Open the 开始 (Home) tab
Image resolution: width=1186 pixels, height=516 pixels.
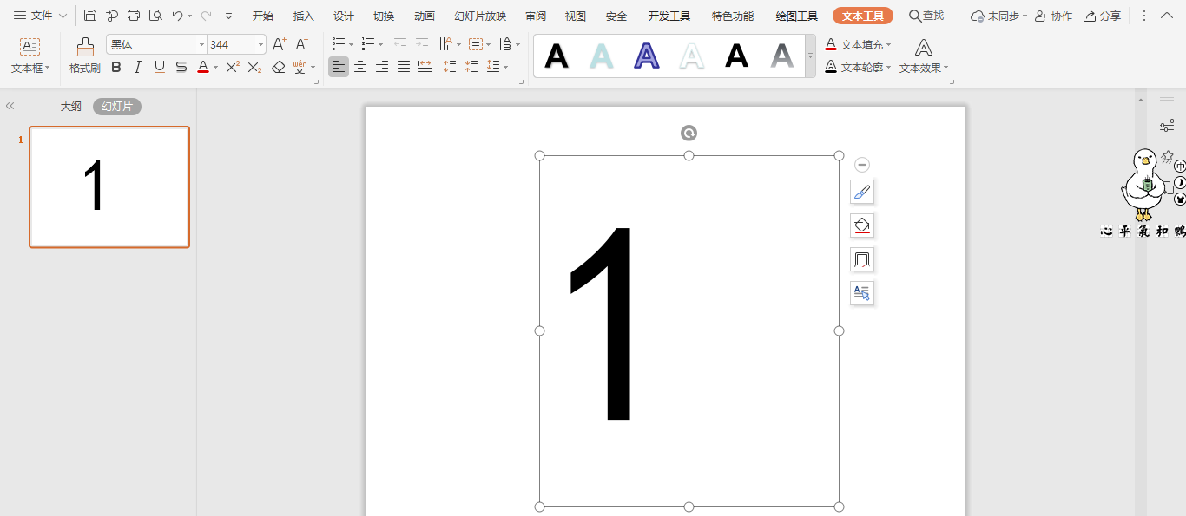[263, 16]
